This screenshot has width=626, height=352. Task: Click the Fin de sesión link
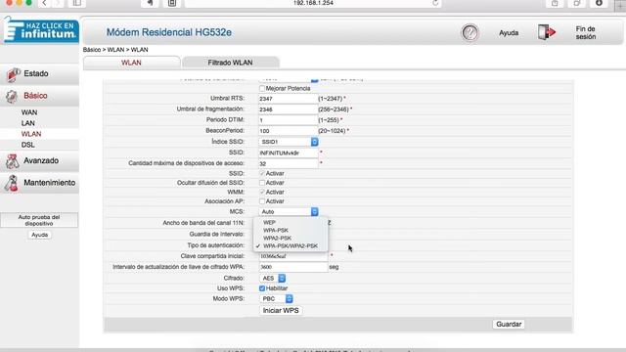point(586,32)
